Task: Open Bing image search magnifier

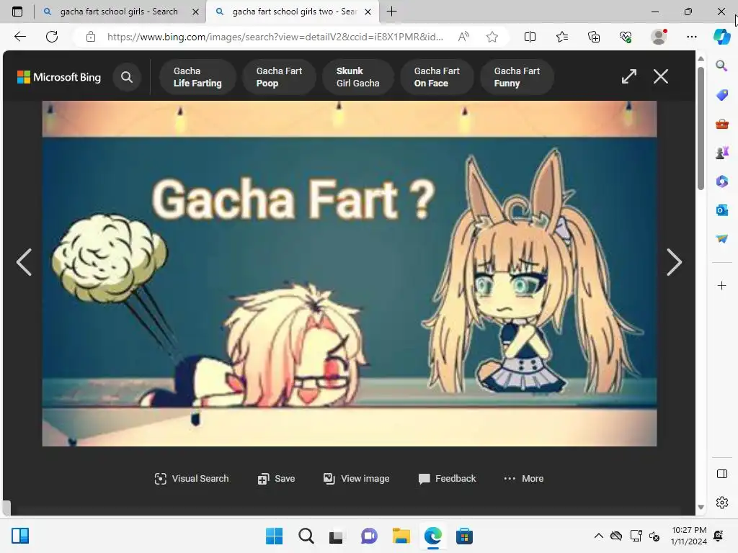Action: pos(127,77)
